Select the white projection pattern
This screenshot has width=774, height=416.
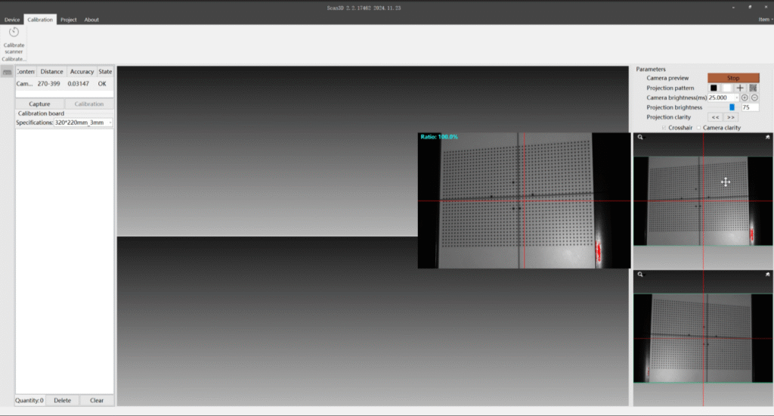click(x=726, y=88)
